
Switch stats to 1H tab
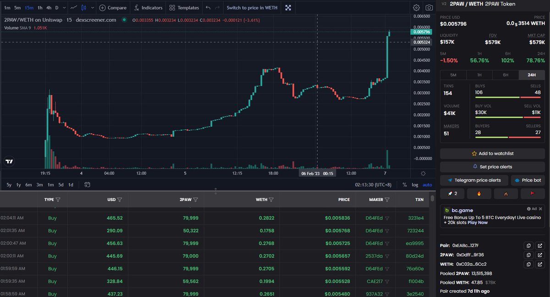pos(479,75)
